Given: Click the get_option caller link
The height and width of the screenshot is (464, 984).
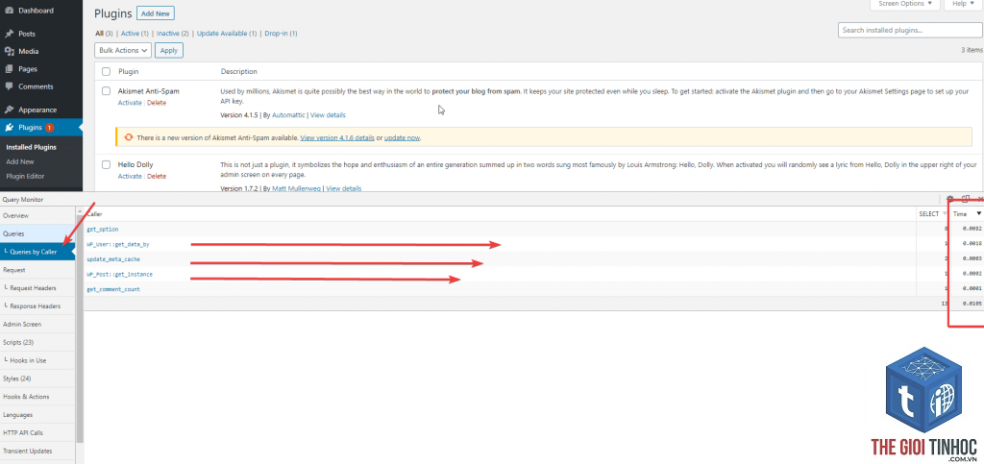Looking at the screenshot, I should point(102,230).
